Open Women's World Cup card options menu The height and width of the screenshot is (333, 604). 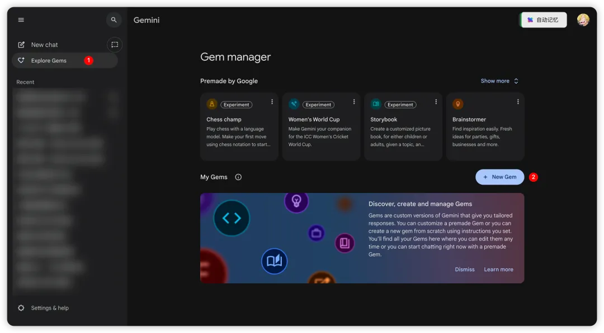354,102
